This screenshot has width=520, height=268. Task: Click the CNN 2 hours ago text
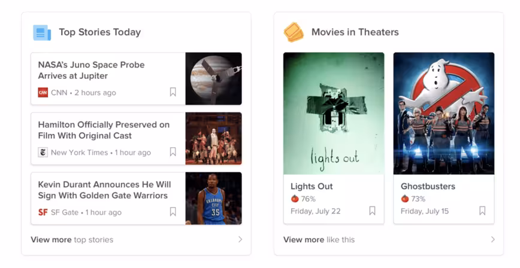pyautogui.click(x=83, y=93)
